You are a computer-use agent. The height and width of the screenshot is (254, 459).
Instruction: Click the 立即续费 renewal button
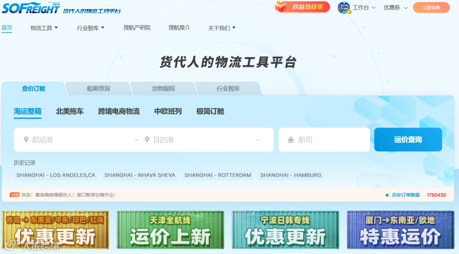[431, 7]
